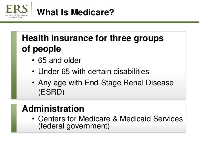
Task: Click the 'What Is Medicare?' slide title
Action: tap(75, 12)
